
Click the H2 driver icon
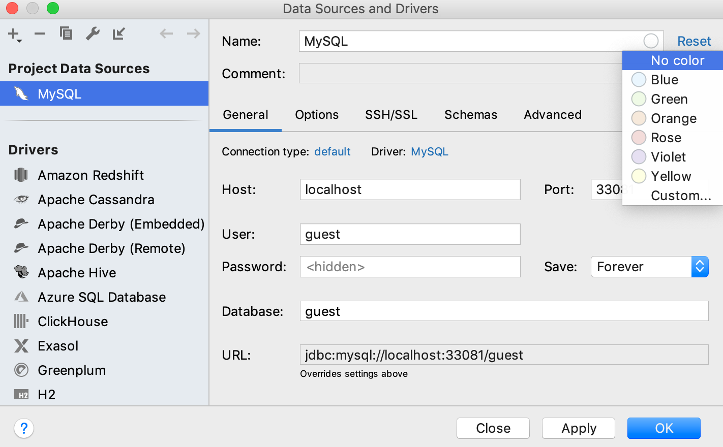(21, 395)
